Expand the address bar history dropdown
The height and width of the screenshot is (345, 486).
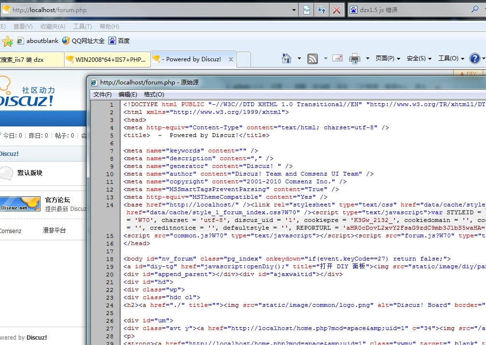[294, 10]
